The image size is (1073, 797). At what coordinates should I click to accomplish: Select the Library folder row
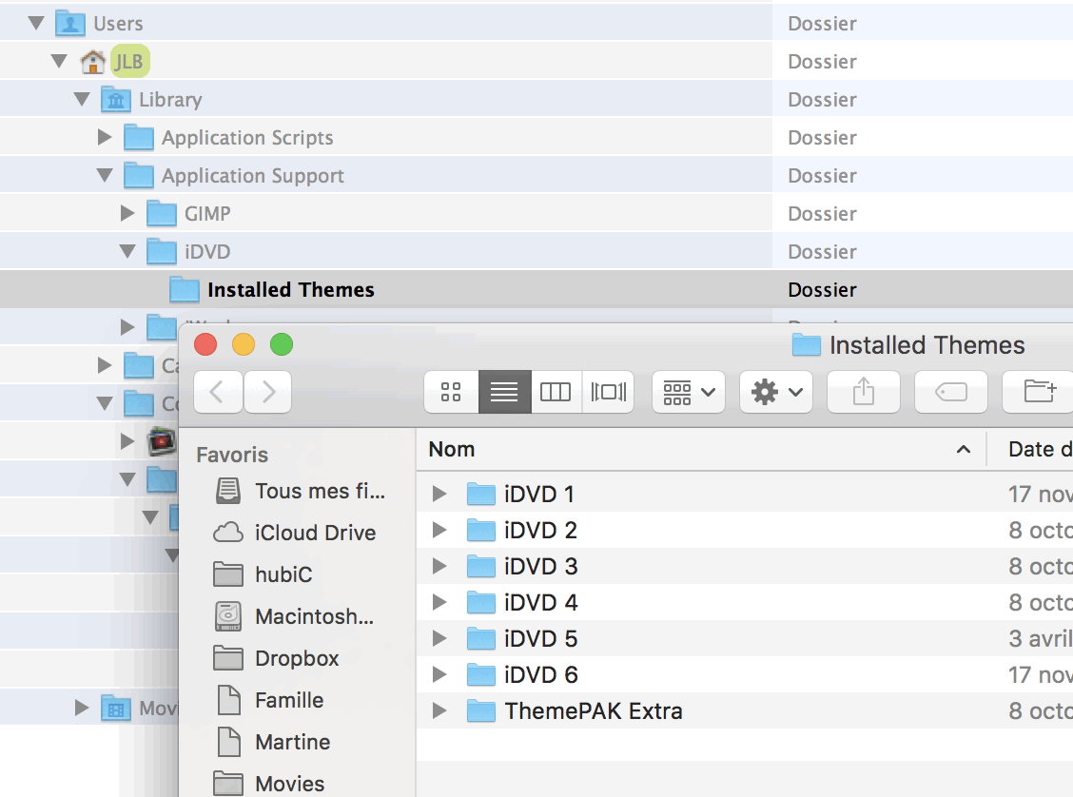[536, 99]
